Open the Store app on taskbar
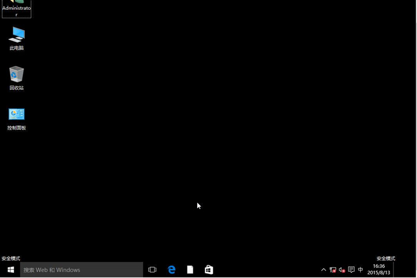The image size is (417, 278). click(x=209, y=269)
